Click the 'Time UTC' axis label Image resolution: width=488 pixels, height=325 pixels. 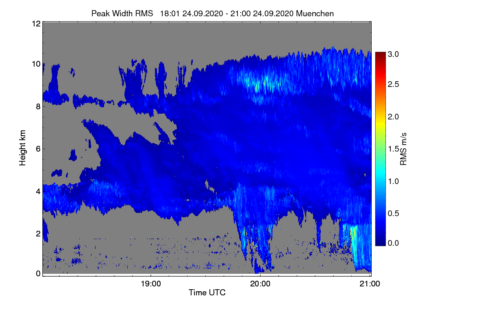tap(207, 292)
